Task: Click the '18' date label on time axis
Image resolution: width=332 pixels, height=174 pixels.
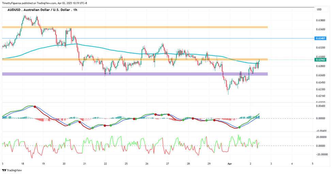Action: click(23, 163)
